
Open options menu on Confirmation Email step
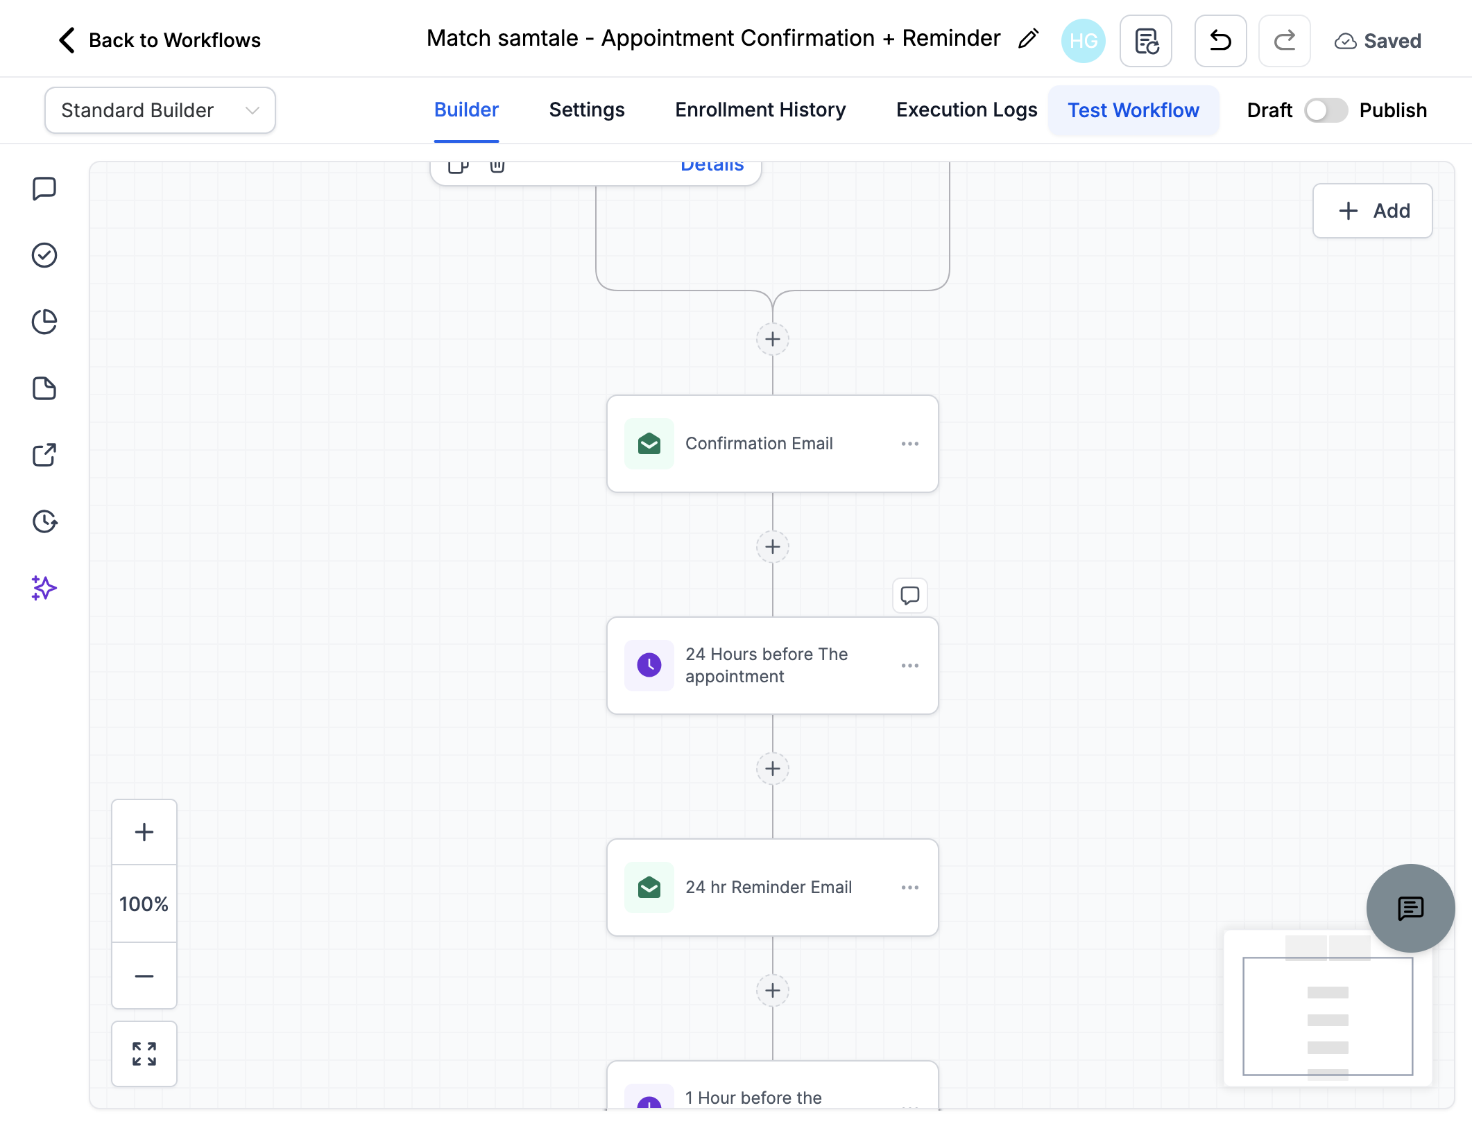click(910, 444)
